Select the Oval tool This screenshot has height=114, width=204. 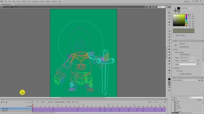click(169, 34)
